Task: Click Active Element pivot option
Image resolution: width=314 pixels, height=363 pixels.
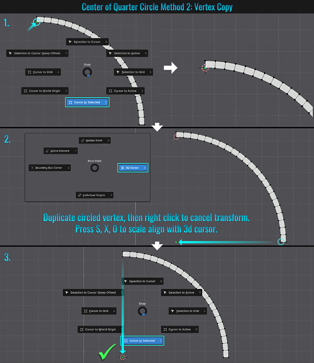Action: (60, 151)
